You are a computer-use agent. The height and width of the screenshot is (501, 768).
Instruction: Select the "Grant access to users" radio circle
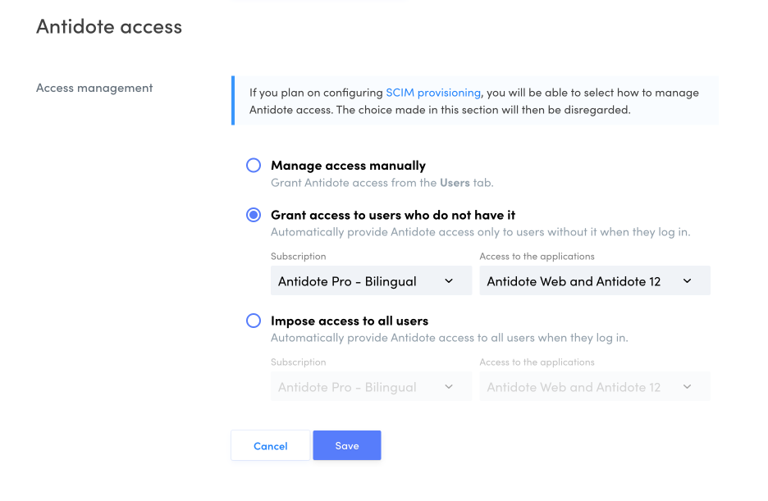coord(254,215)
